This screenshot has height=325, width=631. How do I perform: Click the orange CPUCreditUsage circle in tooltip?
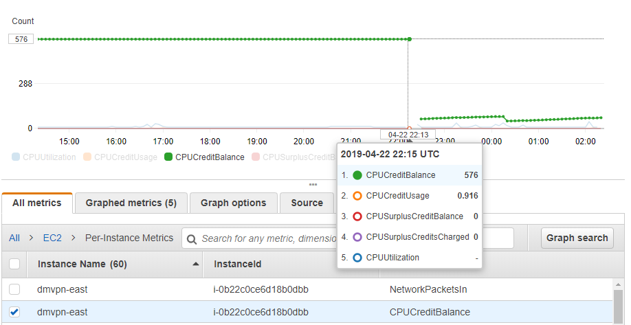[x=357, y=196]
